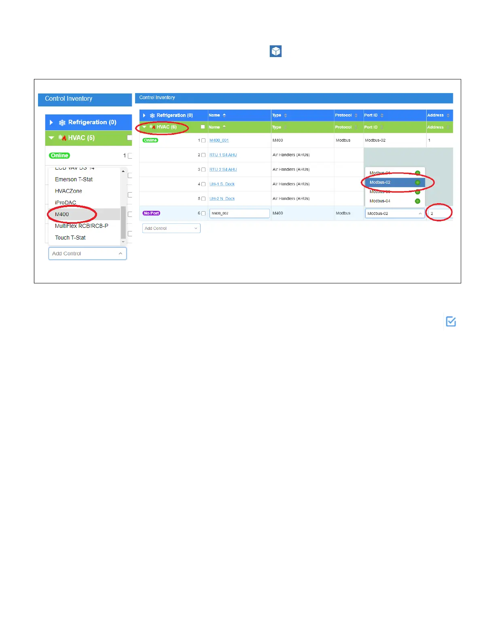
Task: Expand Refrigeration (0) in the table header
Action: 144,115
